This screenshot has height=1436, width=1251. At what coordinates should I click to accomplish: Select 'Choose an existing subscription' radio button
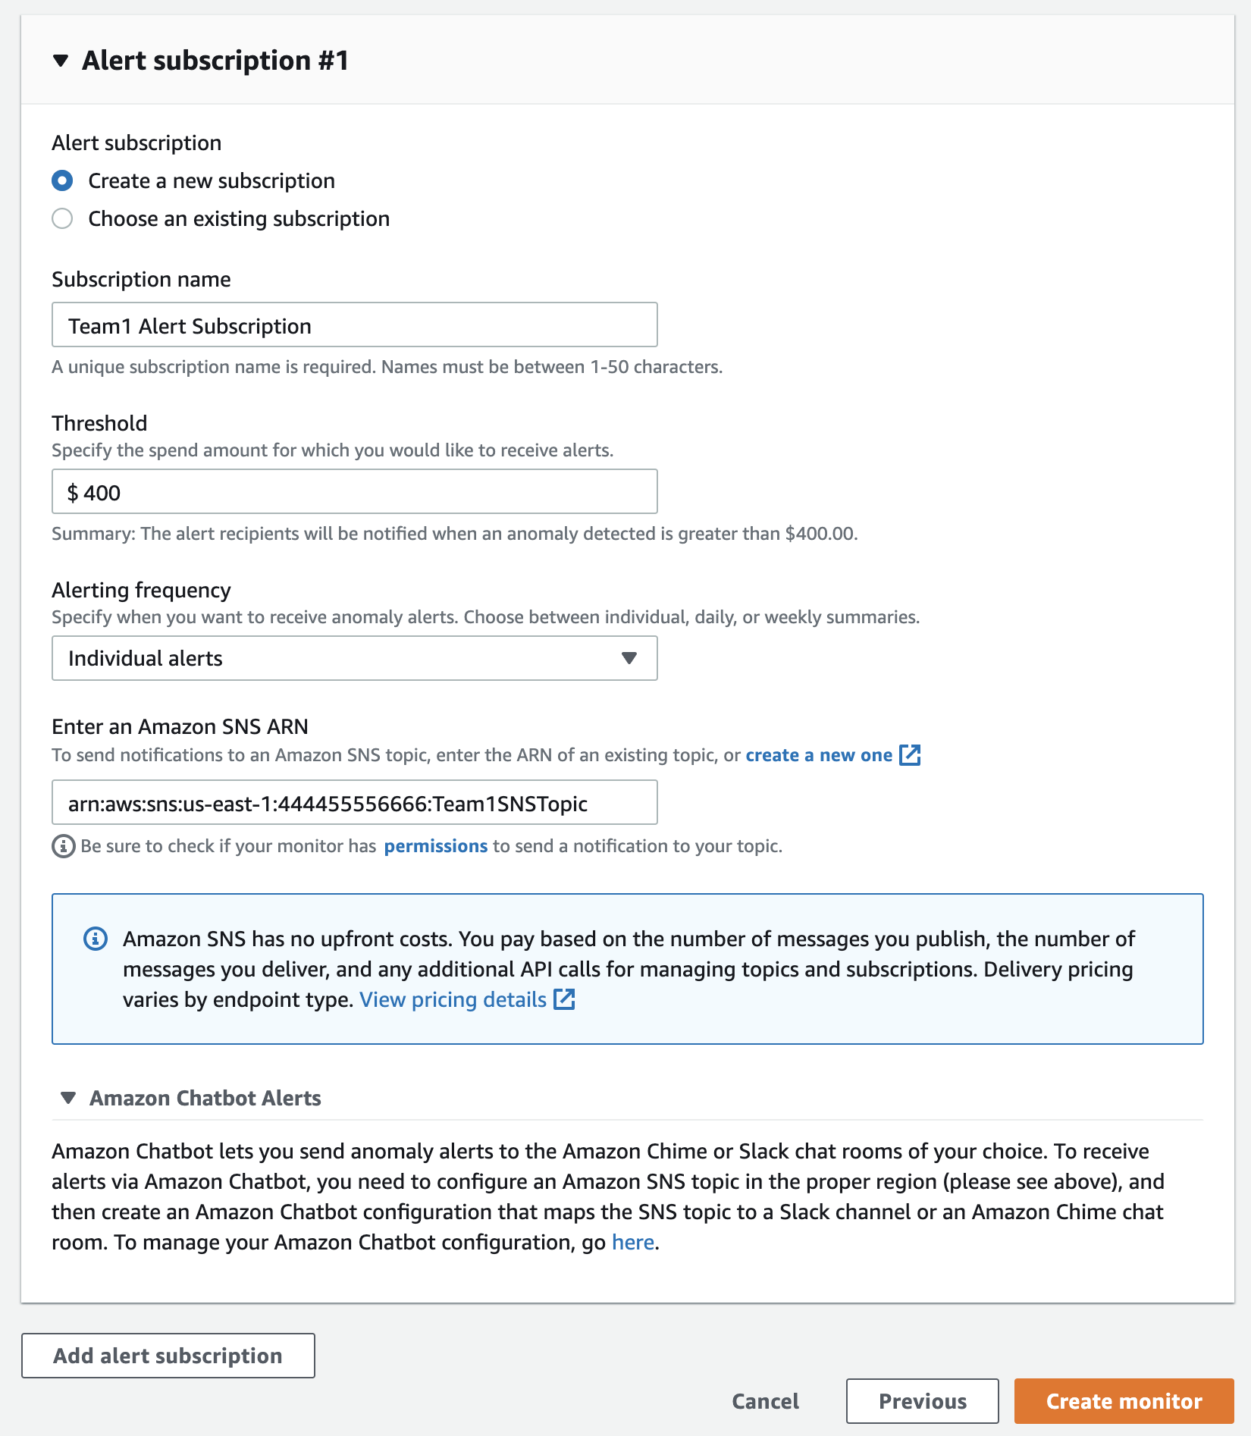pos(62,218)
